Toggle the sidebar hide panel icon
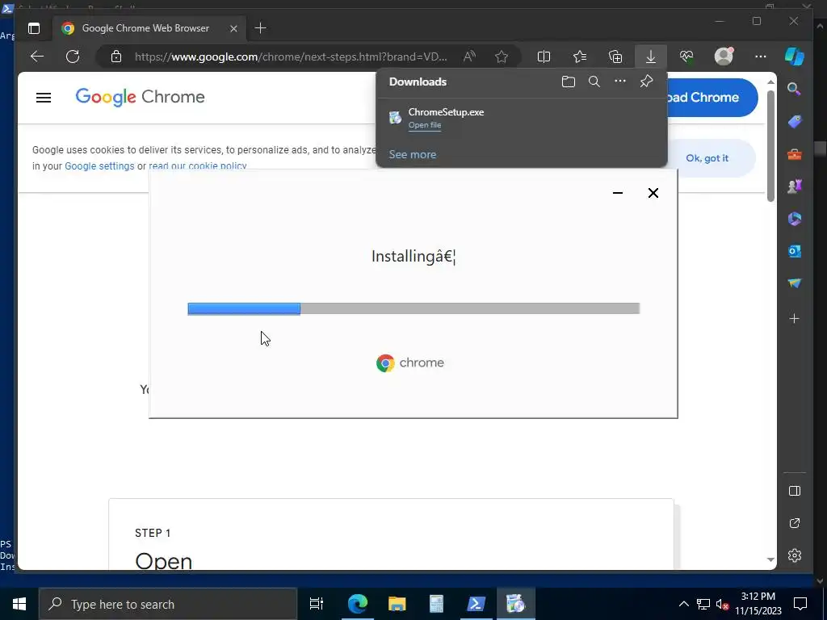This screenshot has height=620, width=827. (795, 492)
